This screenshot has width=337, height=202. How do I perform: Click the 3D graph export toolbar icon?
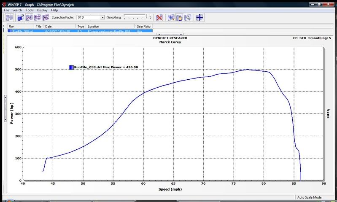tap(21, 17)
